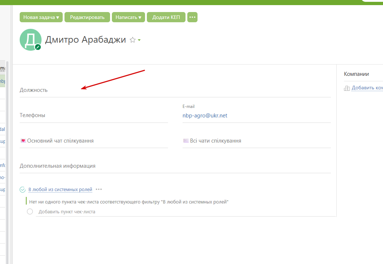Click the Компании heading

[356, 74]
